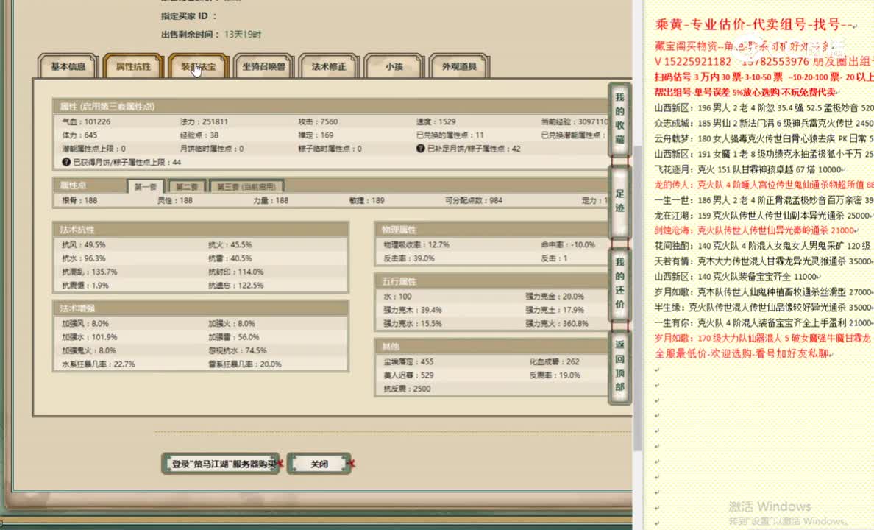Screen dimensions: 874x530
Task: Click 力量：188 value
Action: click(271, 200)
